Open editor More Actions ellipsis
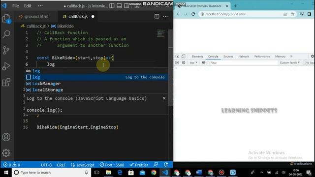 point(165,16)
